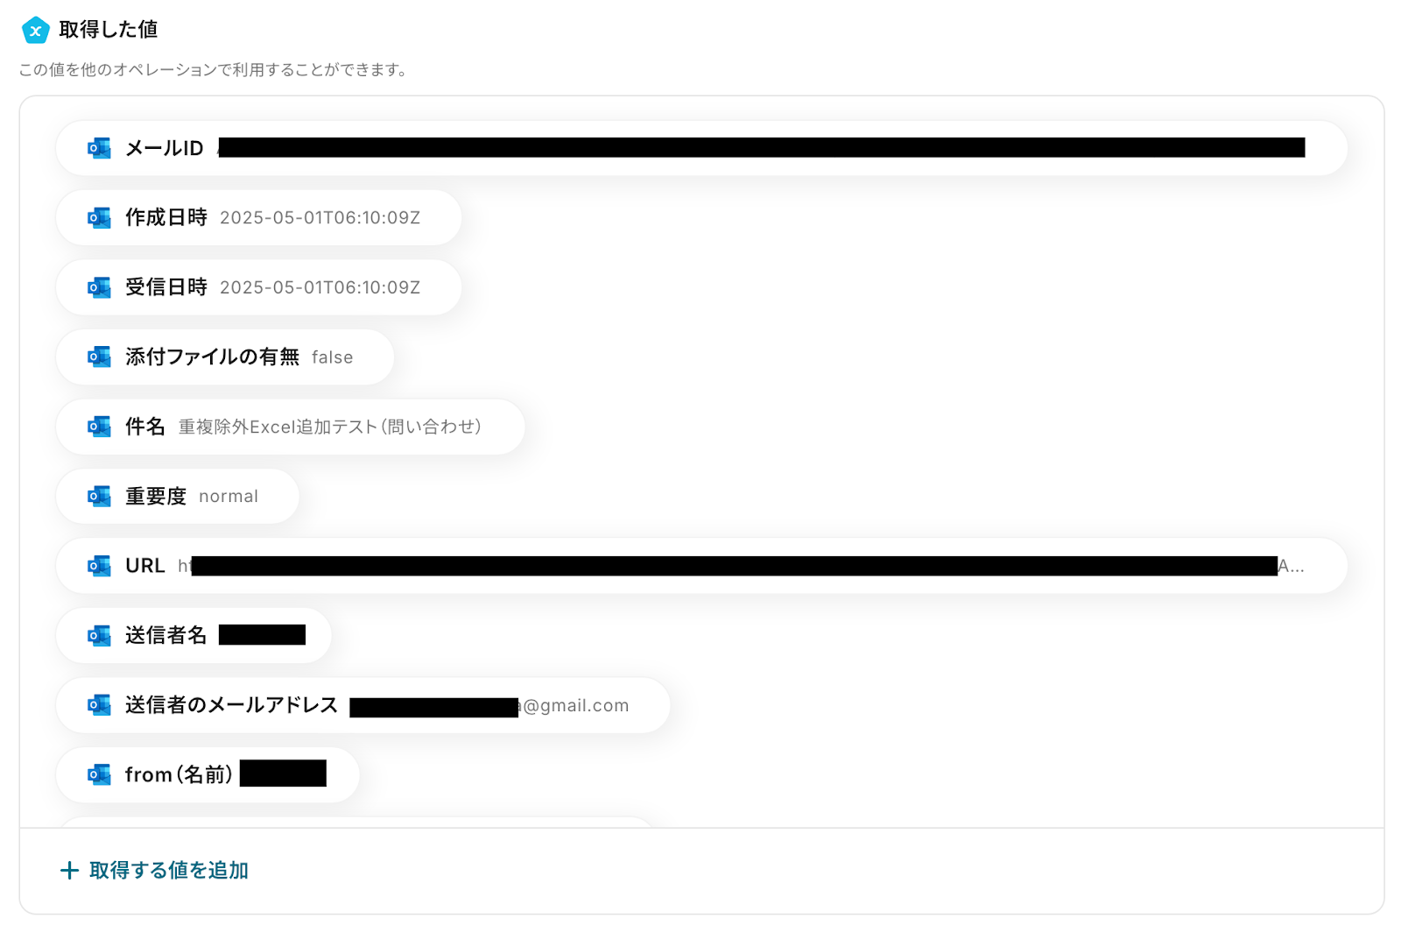1401x925 pixels.
Task: Click the plus icon for 取得する値を追加
Action: pyautogui.click(x=69, y=870)
